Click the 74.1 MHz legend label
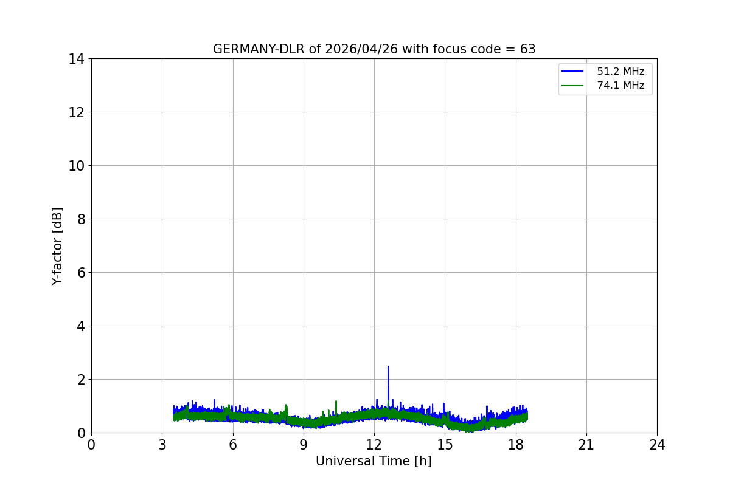Viewport: 730px width, 486px height. tap(620, 86)
